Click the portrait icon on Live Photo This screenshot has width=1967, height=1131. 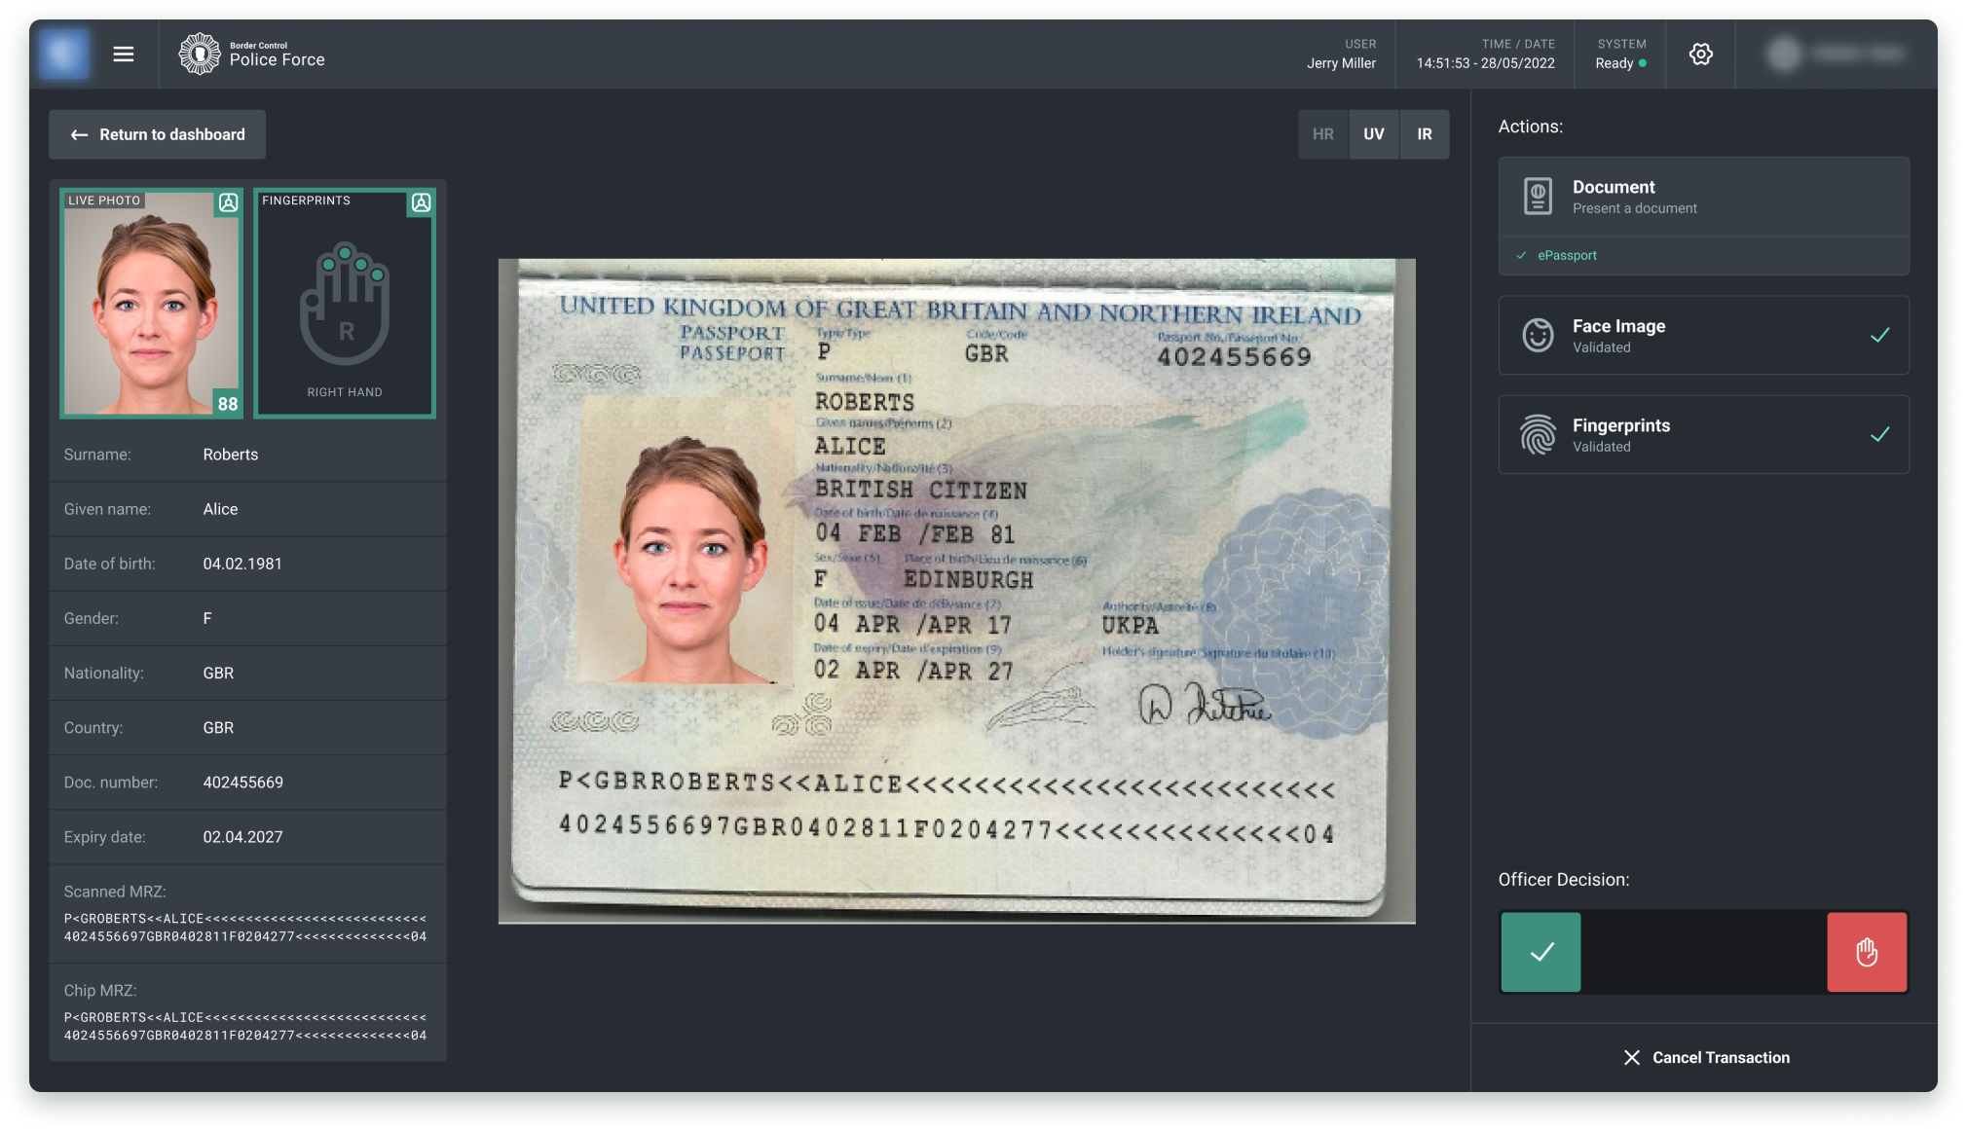(x=228, y=202)
